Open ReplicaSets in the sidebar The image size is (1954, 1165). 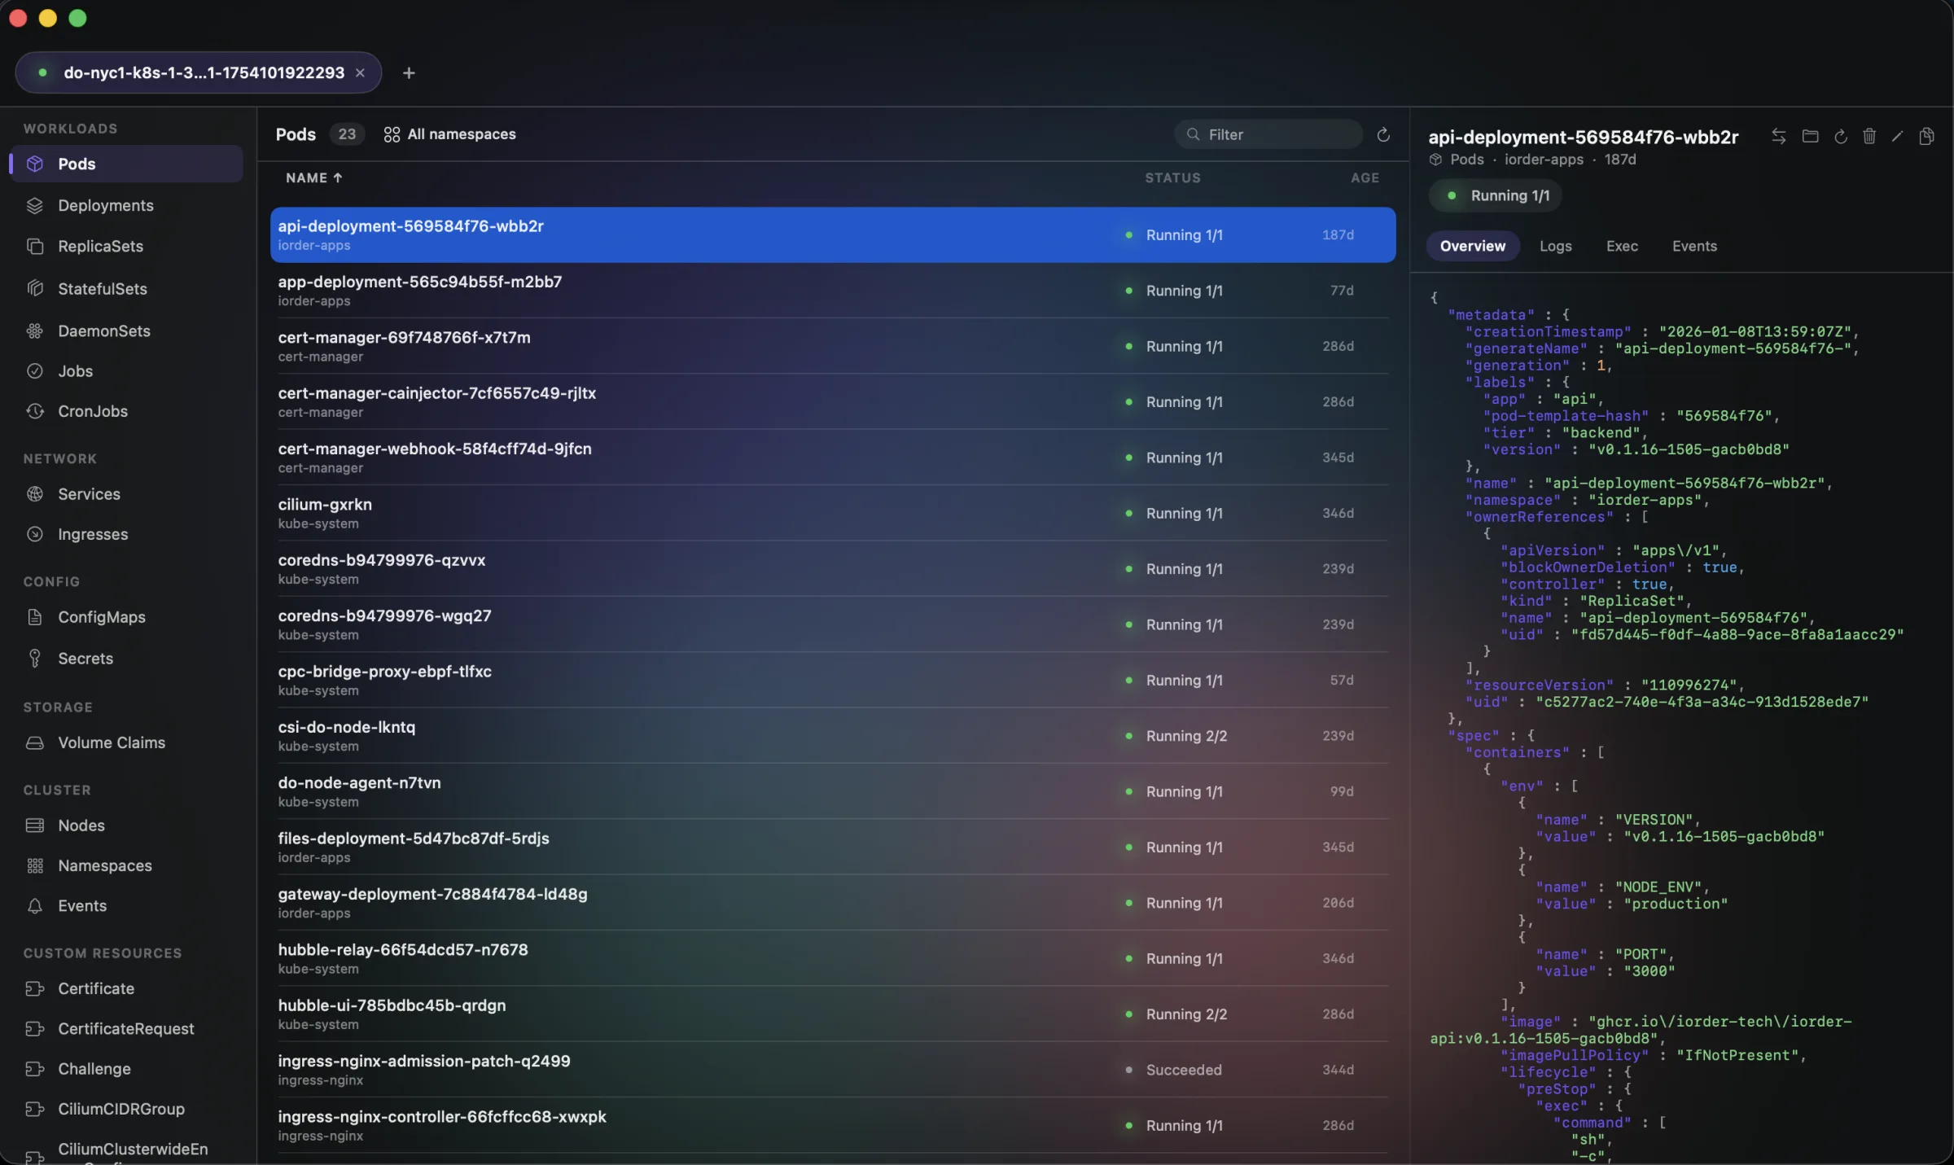coord(126,247)
